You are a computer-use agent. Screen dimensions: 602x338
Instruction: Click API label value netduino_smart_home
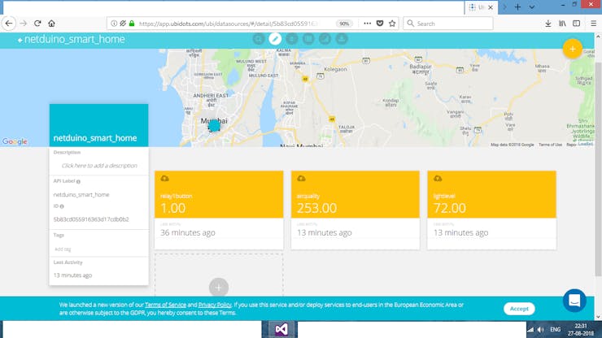tap(81, 194)
